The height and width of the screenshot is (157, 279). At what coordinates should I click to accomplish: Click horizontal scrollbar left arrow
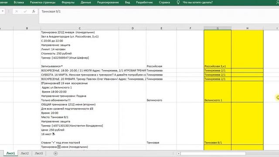click(x=179, y=154)
